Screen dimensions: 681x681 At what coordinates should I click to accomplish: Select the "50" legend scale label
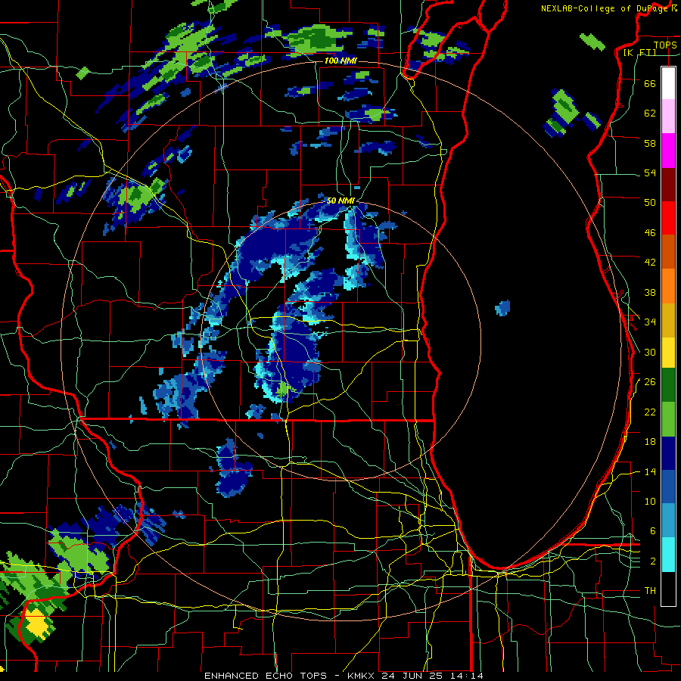(x=650, y=203)
